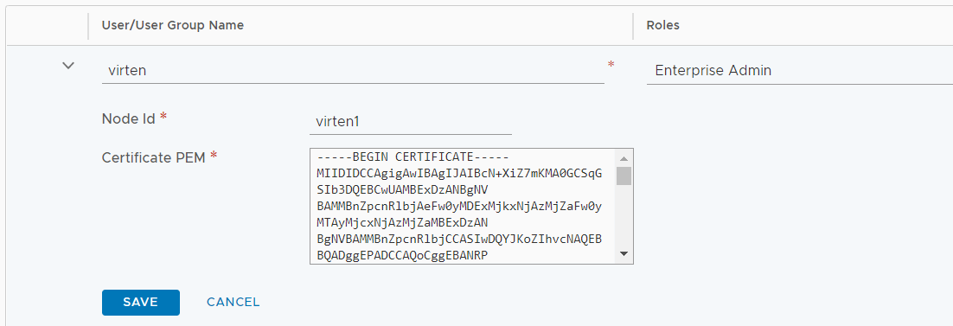Select the Node Id field containing virten1

tap(410, 121)
